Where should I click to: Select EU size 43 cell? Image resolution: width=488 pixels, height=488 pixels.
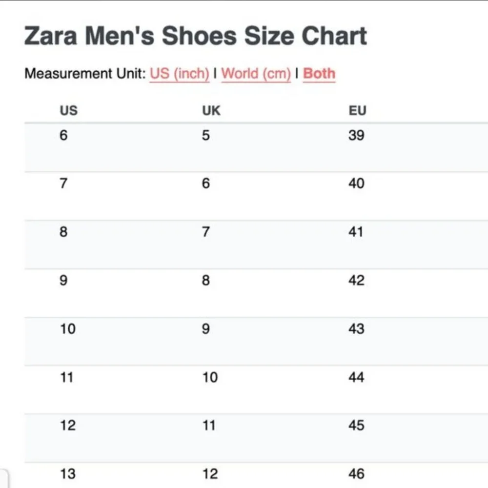click(356, 329)
